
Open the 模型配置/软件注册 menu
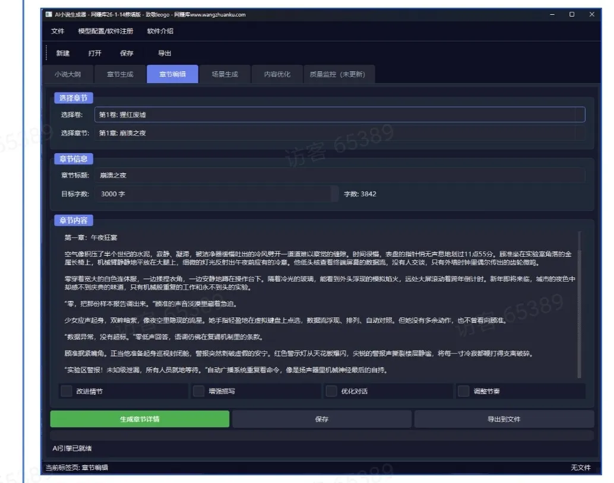[106, 31]
